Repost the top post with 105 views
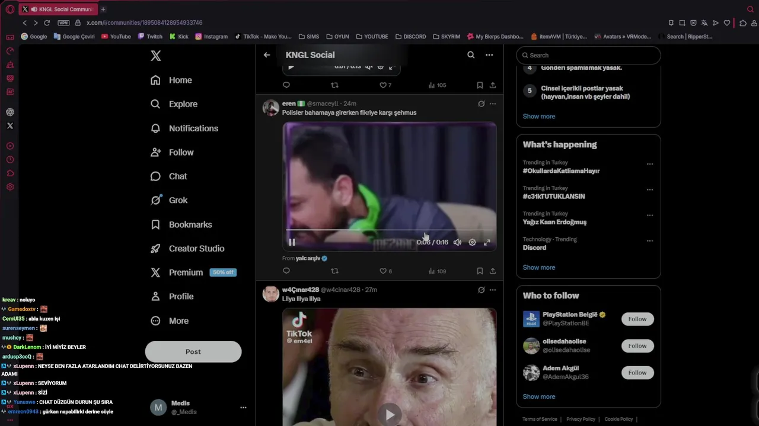This screenshot has height=426, width=759. (334, 85)
